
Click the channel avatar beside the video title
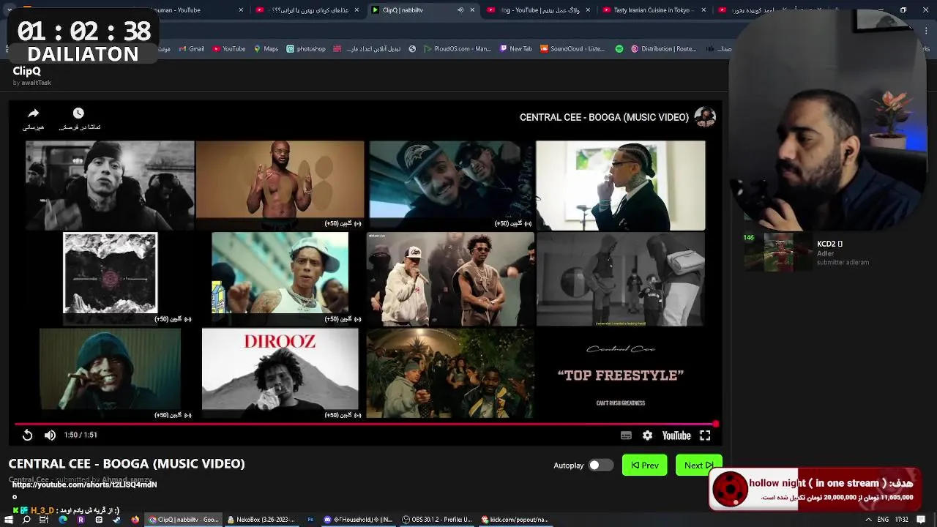(x=704, y=117)
